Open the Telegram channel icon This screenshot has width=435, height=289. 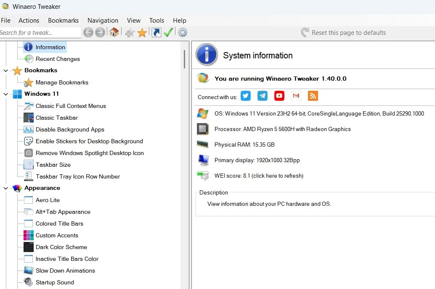[262, 96]
